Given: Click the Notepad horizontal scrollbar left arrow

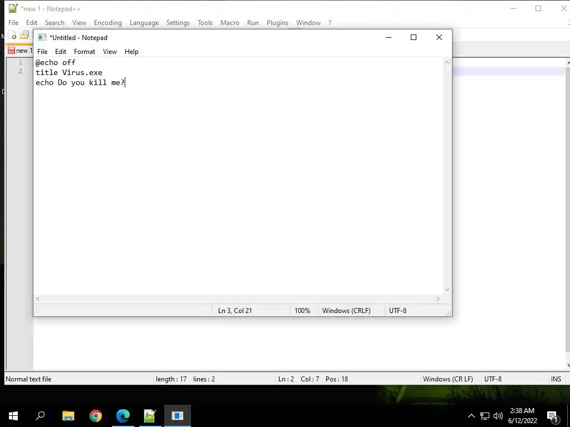Looking at the screenshot, I should [x=38, y=299].
